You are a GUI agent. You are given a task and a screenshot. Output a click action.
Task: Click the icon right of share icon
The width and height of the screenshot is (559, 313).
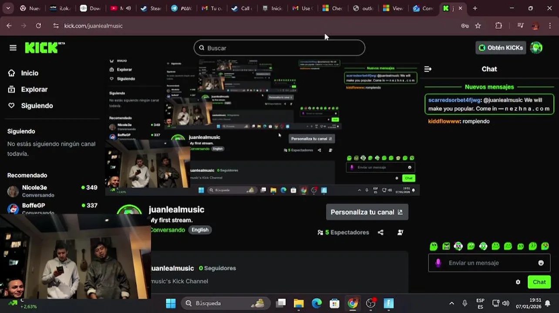[x=401, y=232]
